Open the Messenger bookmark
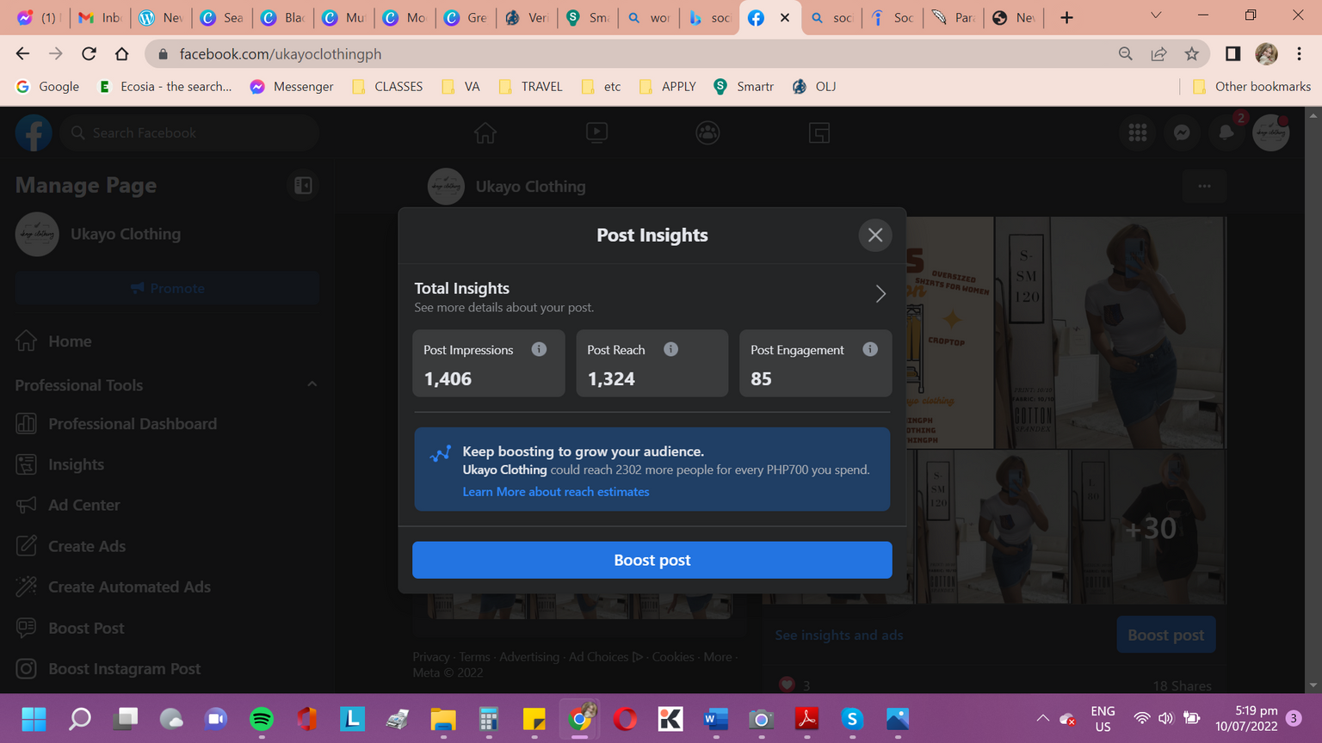The height and width of the screenshot is (743, 1322). 292,86
